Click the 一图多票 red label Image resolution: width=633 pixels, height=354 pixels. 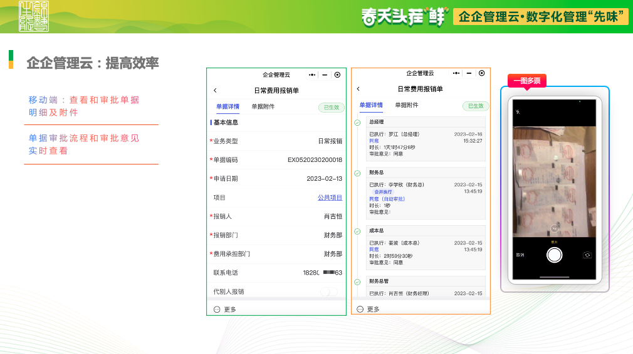pyautogui.click(x=526, y=81)
